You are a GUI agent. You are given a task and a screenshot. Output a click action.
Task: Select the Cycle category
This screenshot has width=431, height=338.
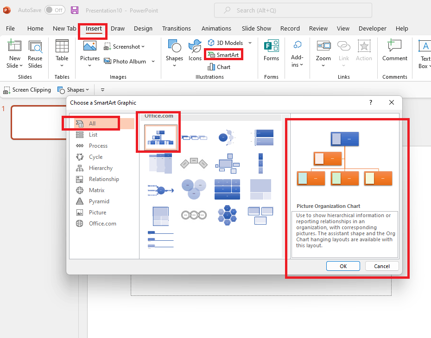104,157
